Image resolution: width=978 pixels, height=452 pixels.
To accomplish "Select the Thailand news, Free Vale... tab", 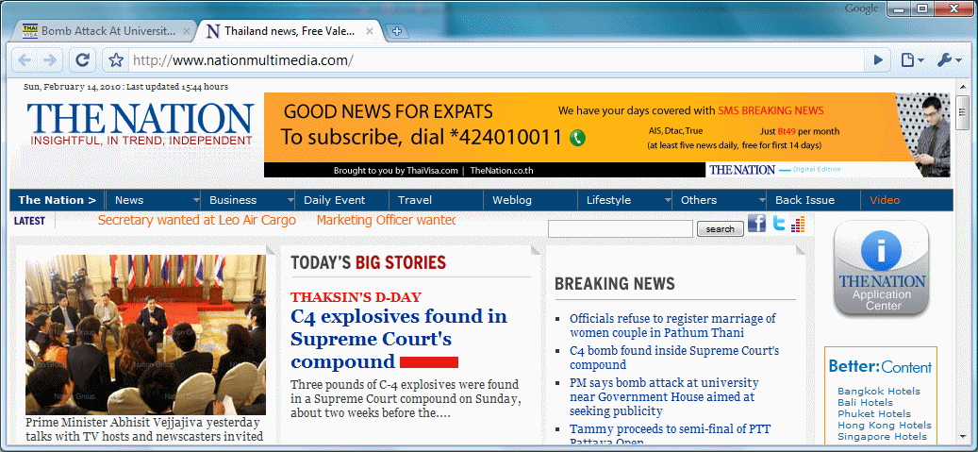I will click(x=290, y=30).
